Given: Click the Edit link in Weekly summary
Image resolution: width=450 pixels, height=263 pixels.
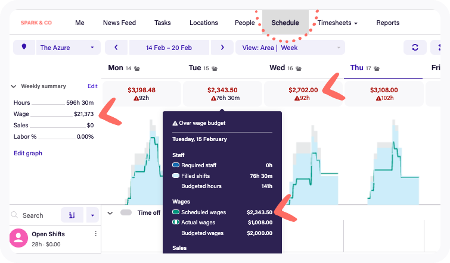Looking at the screenshot, I should 92,86.
